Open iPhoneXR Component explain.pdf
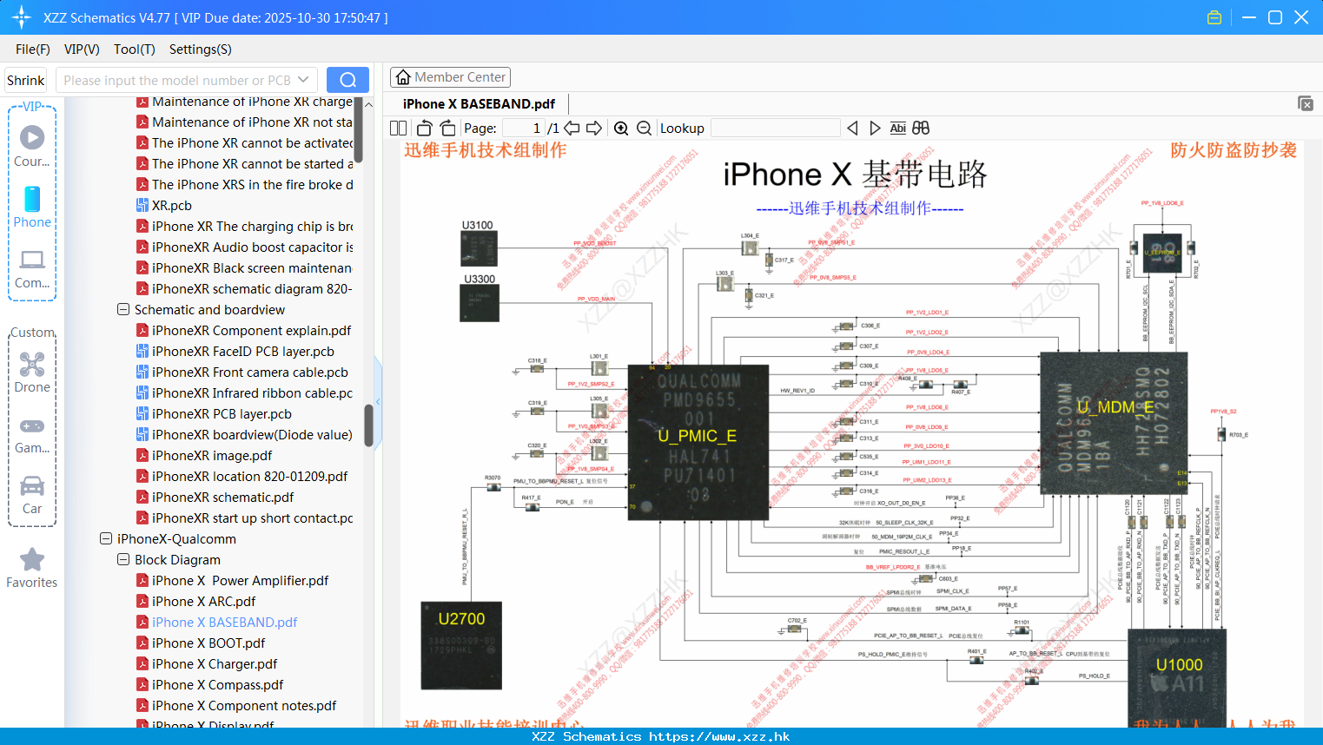This screenshot has height=745, width=1323. (x=252, y=330)
